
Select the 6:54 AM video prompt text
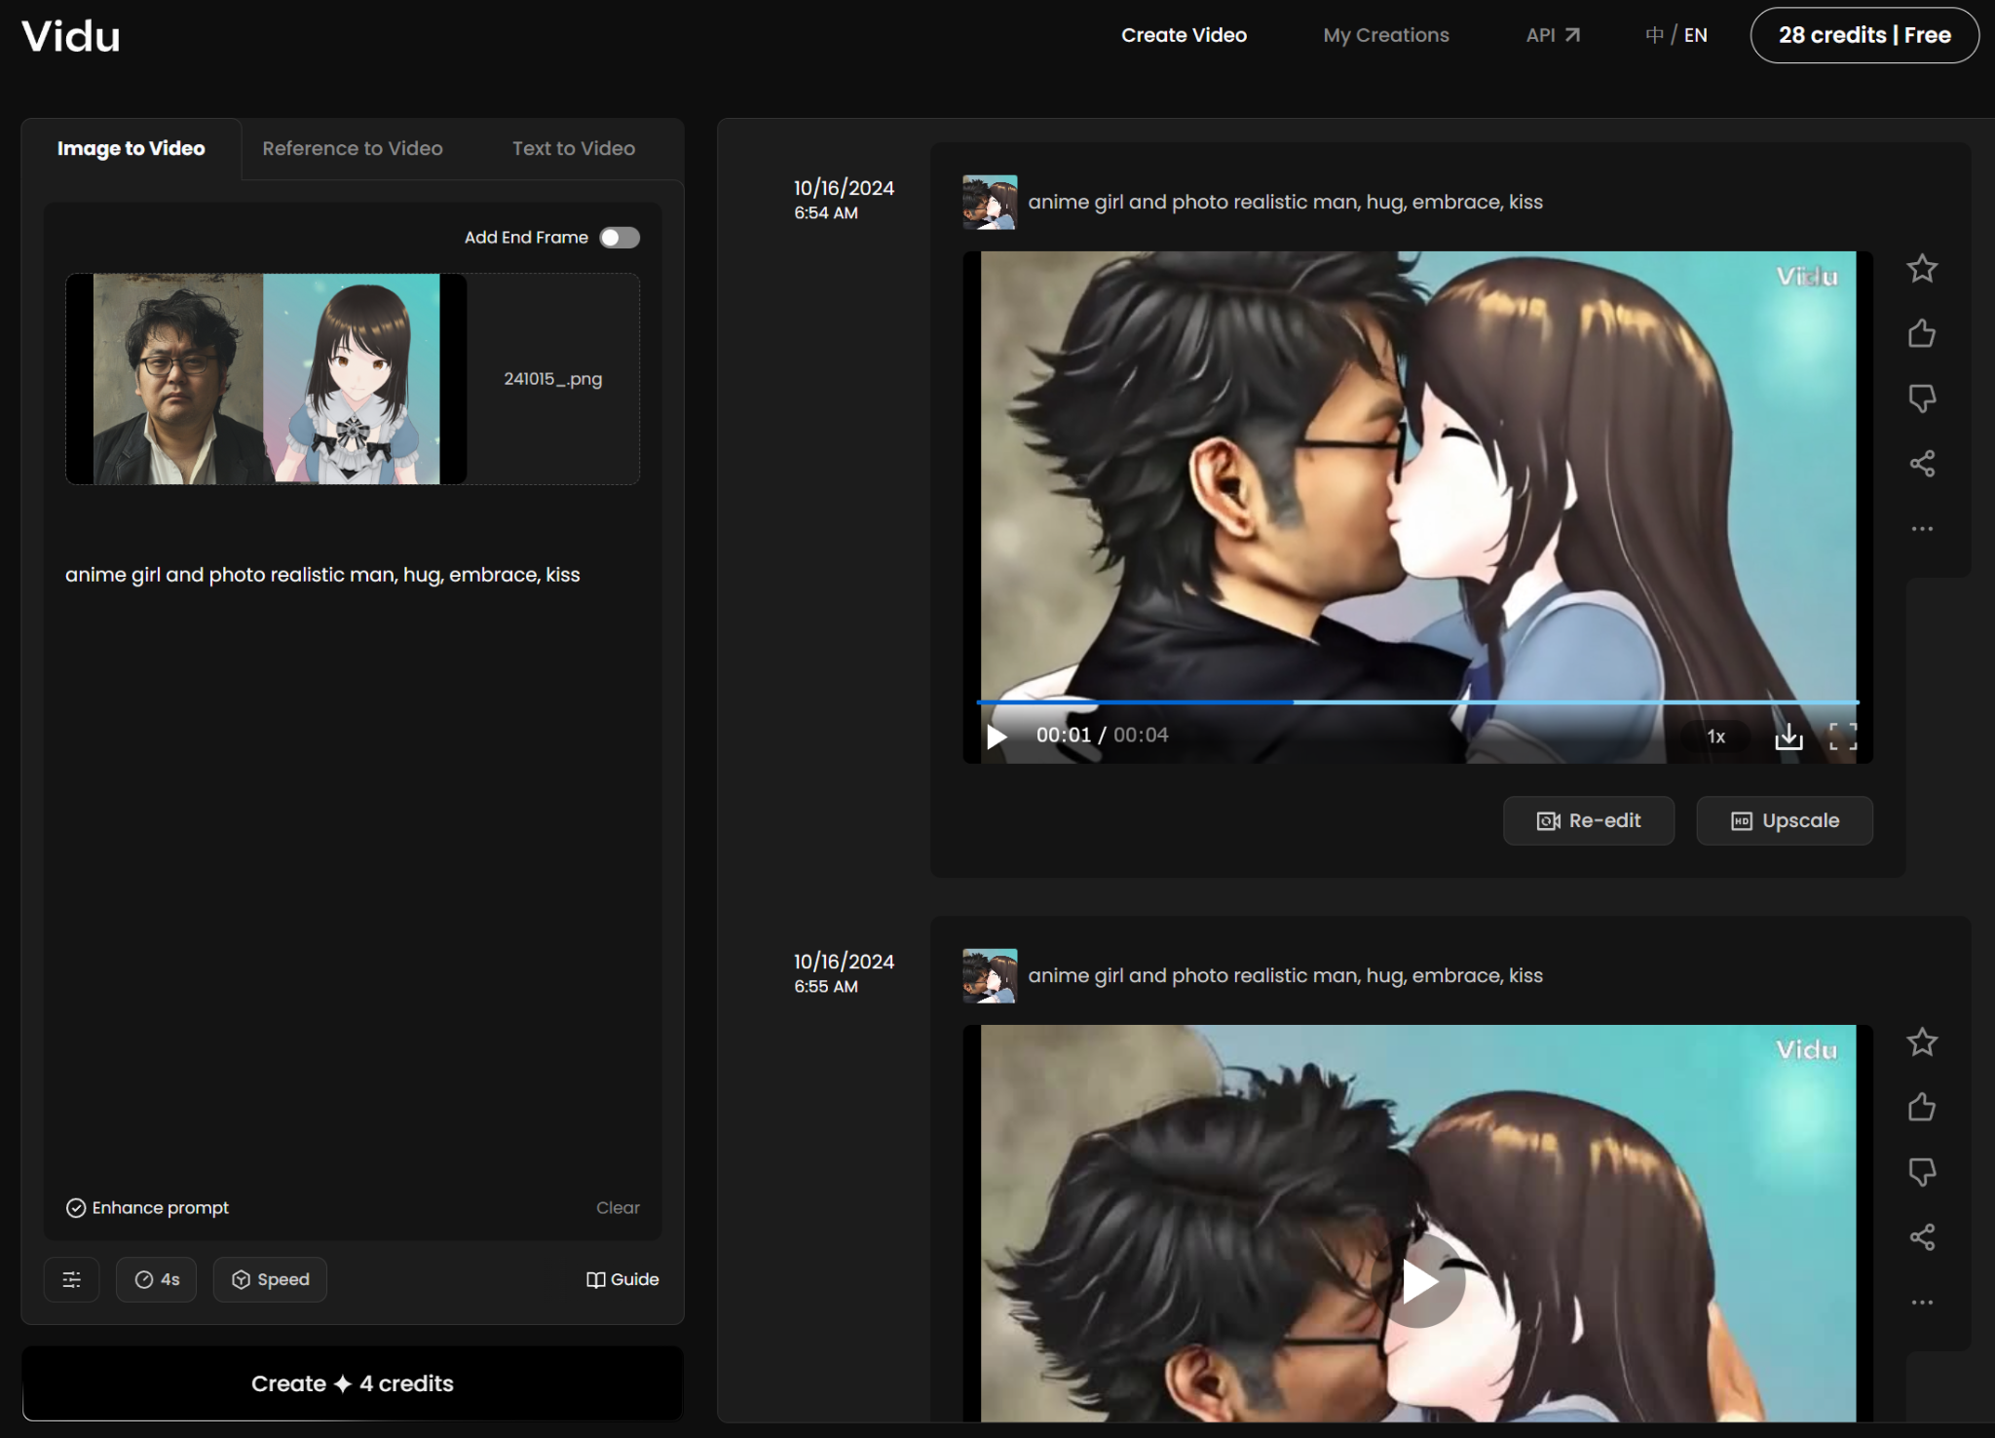(x=1285, y=202)
